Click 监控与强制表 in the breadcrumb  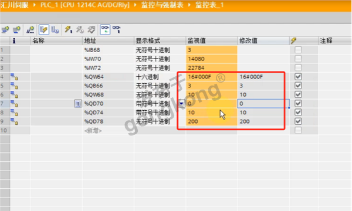coord(163,5)
